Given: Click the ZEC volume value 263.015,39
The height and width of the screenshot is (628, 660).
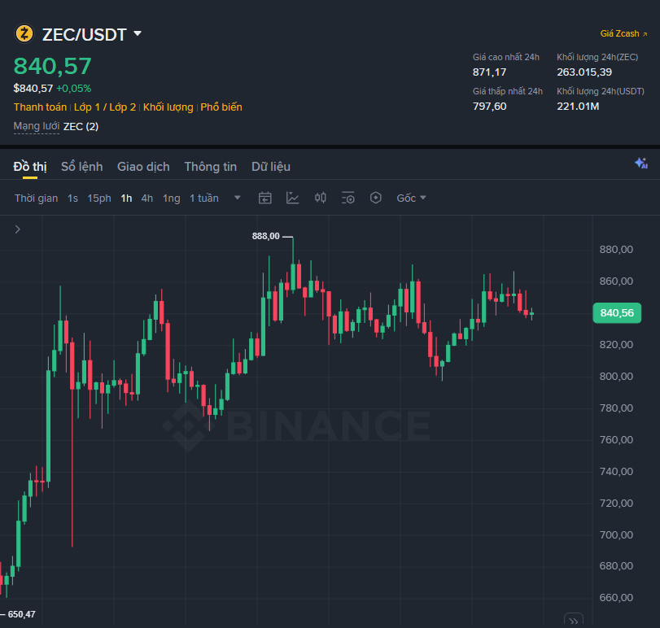Looking at the screenshot, I should pyautogui.click(x=584, y=72).
